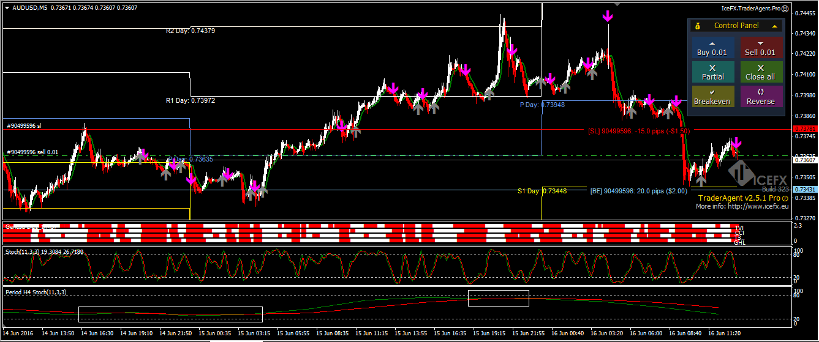This screenshot has height=342, width=819.
Task: Click the 15 Jun 00:35 time axis label
Action: coord(215,334)
